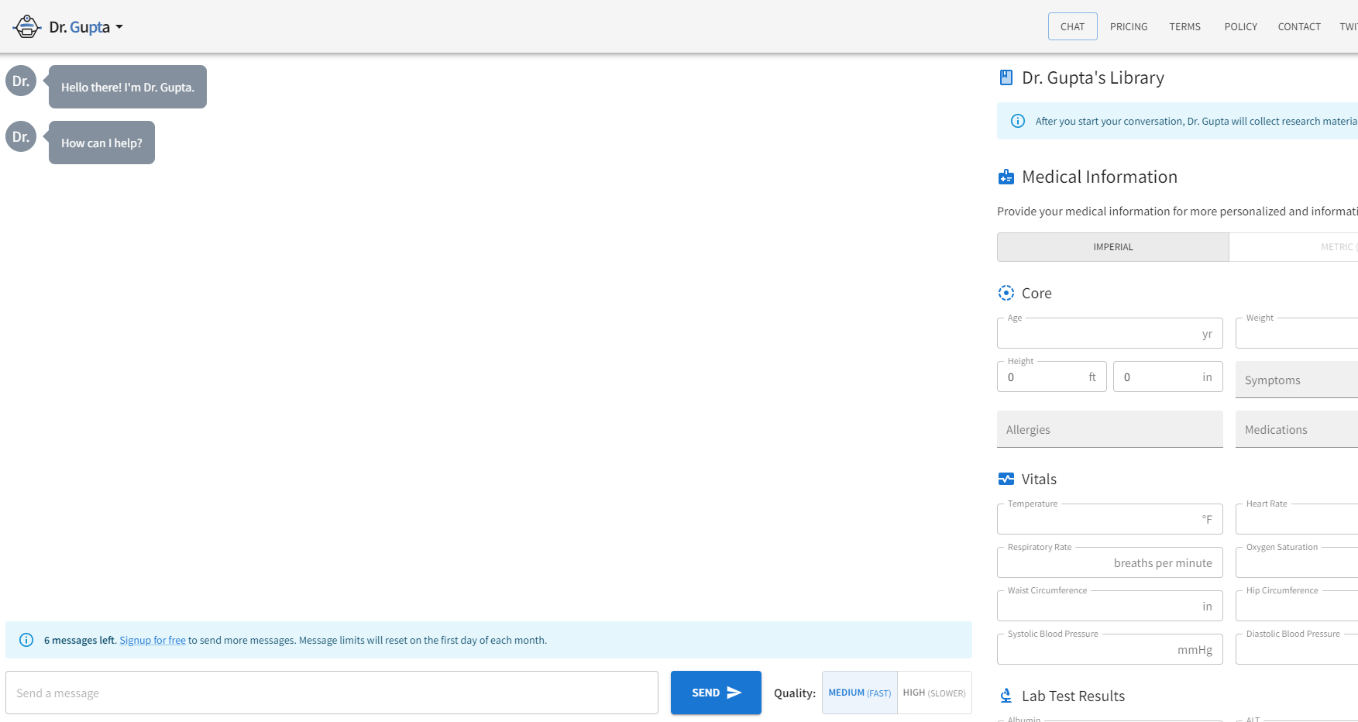
Task: Click 'Hello there! I'm Dr. Gupta.' message
Action: click(128, 87)
